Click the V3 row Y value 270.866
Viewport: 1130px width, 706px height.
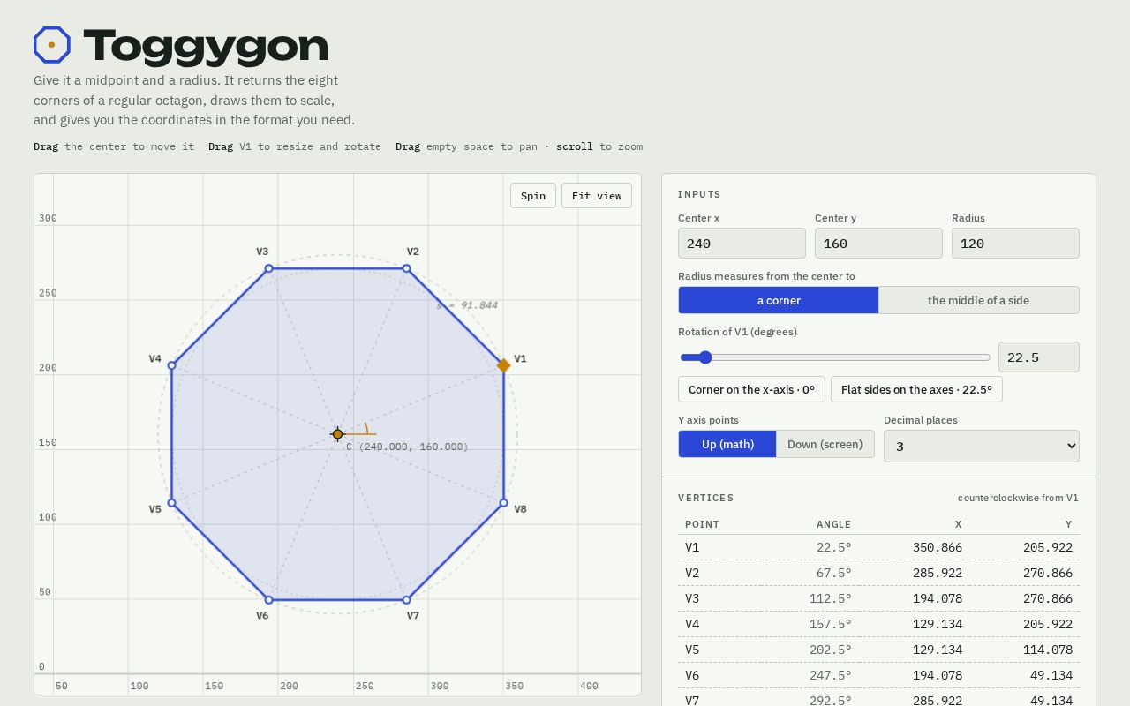[x=1048, y=598]
